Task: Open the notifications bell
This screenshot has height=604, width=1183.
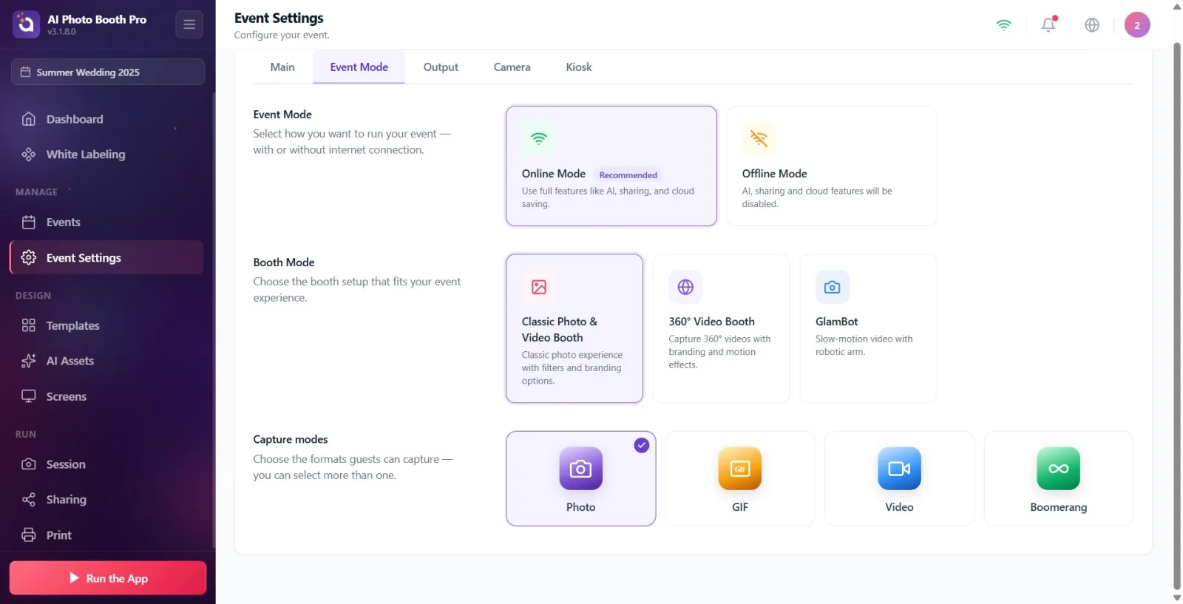Action: point(1048,24)
